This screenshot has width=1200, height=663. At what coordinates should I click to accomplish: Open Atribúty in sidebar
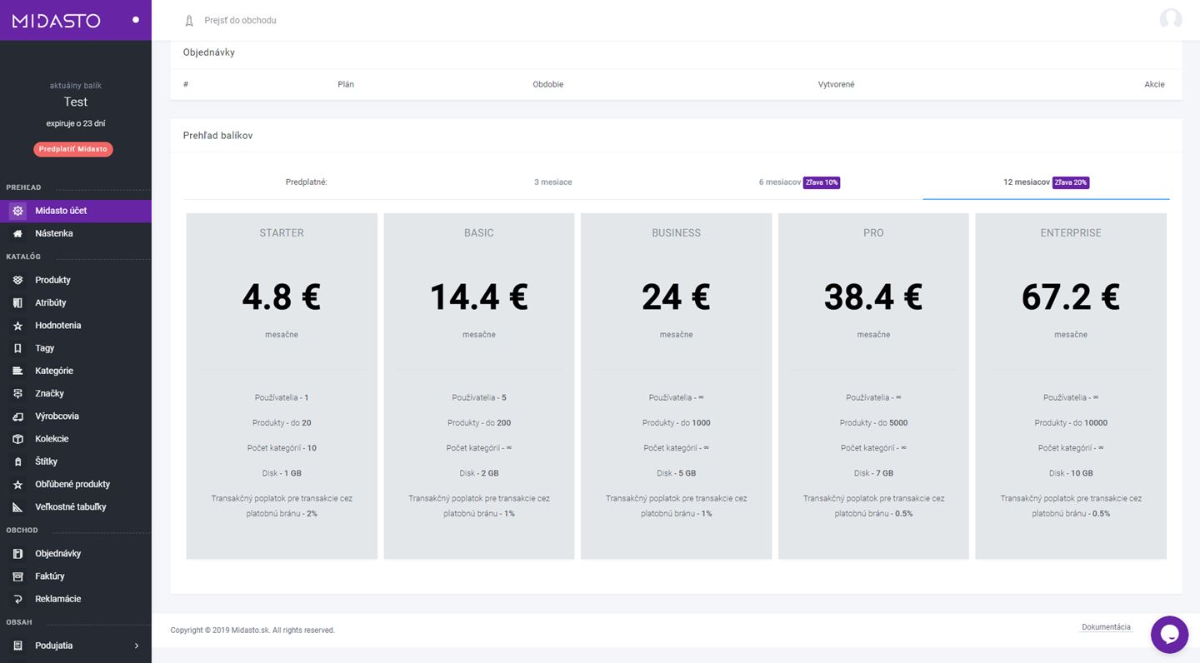pos(51,302)
